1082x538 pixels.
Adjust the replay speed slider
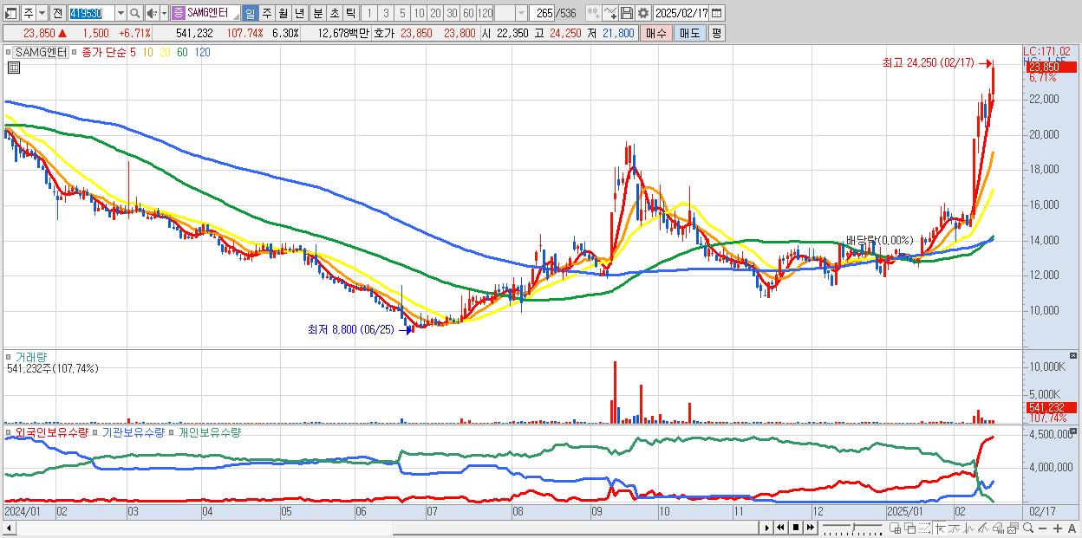(853, 528)
